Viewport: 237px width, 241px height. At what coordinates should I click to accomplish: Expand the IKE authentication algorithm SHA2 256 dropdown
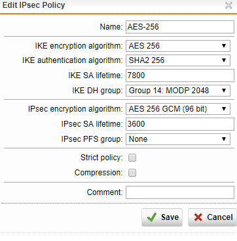(178, 60)
